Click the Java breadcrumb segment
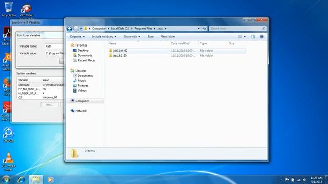 pos(160,29)
